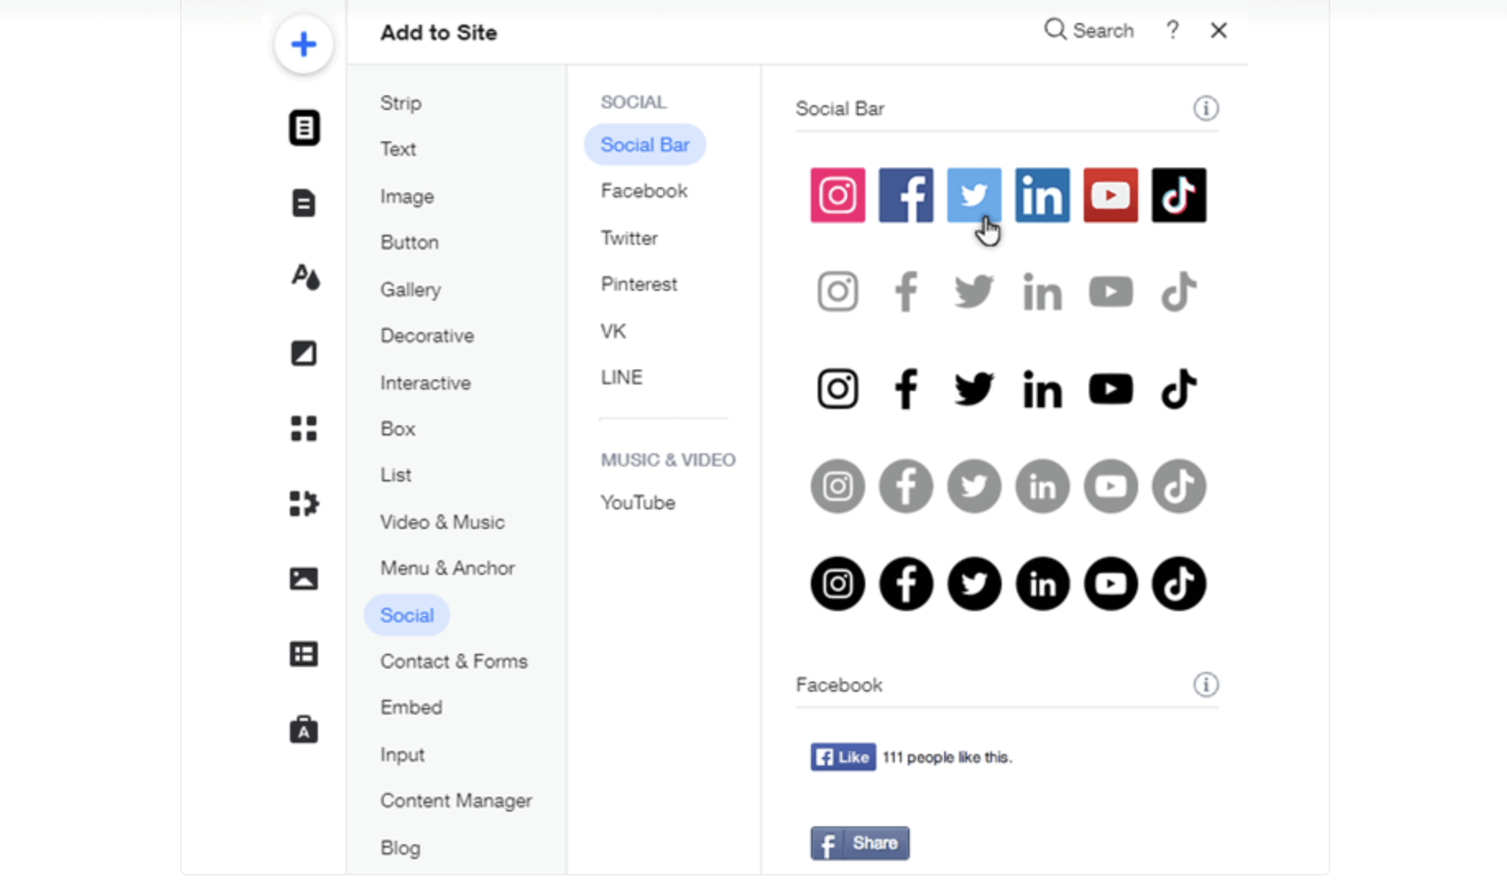Image resolution: width=1507 pixels, height=892 pixels.
Task: Pick the gray circular YouTube icon
Action: point(1110,486)
